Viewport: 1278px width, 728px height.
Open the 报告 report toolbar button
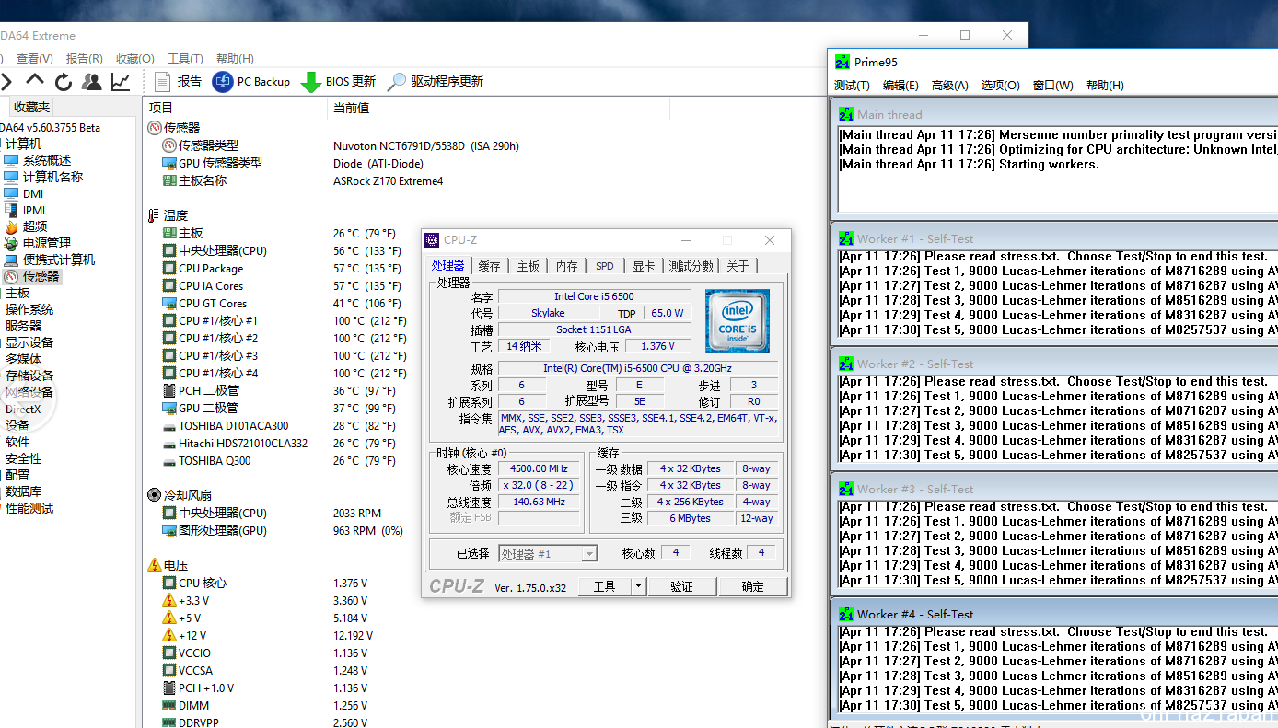[178, 81]
